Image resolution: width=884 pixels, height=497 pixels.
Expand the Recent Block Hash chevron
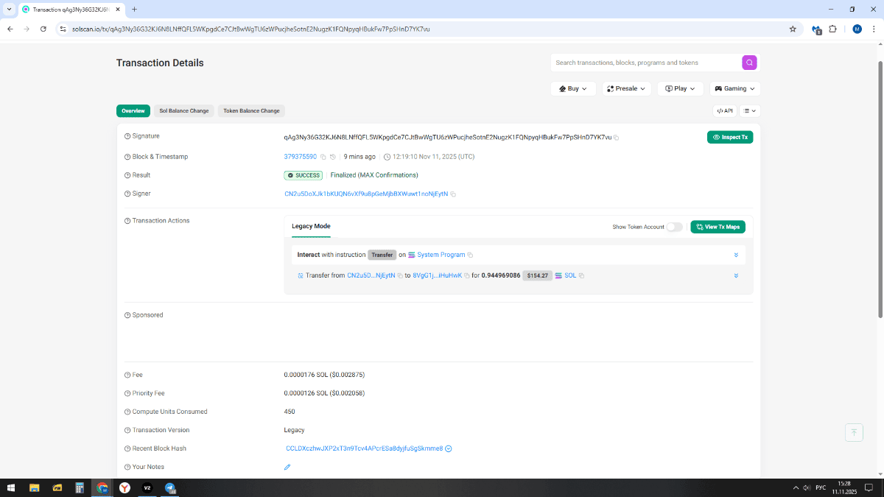tap(449, 448)
